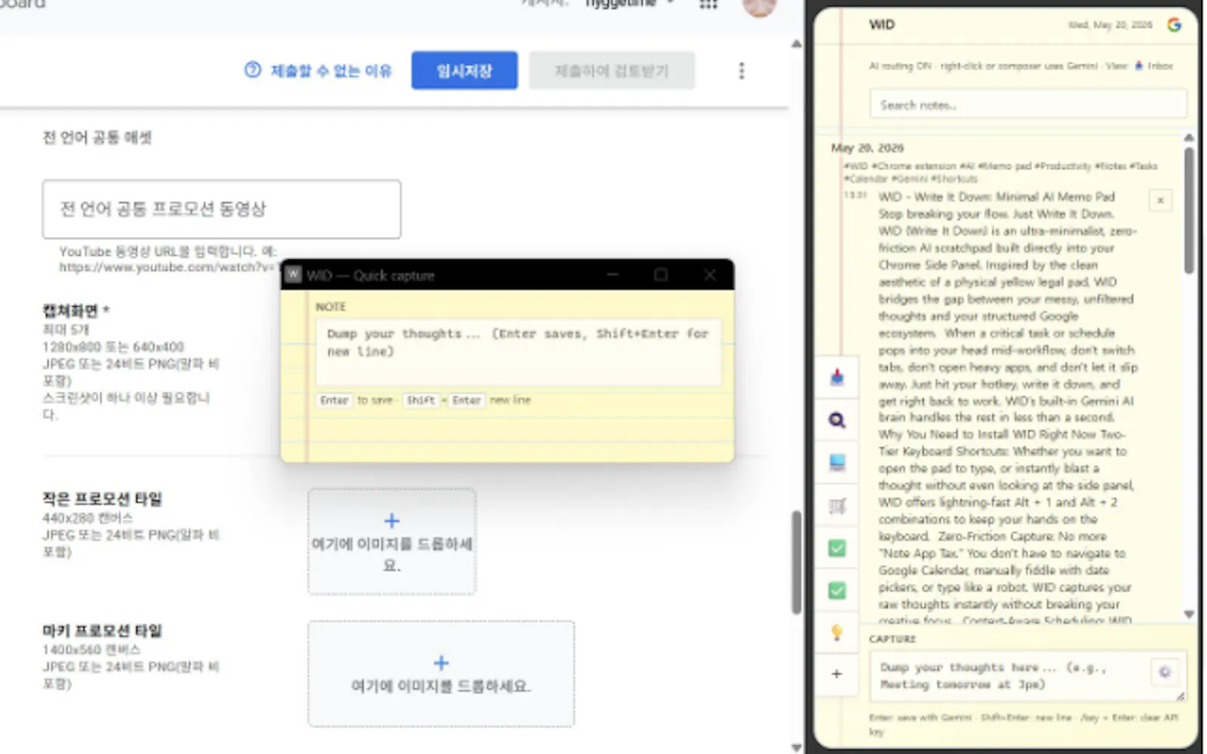This screenshot has width=1207, height=754.
Task: Click the gear icon inside the capture box
Action: click(1165, 671)
